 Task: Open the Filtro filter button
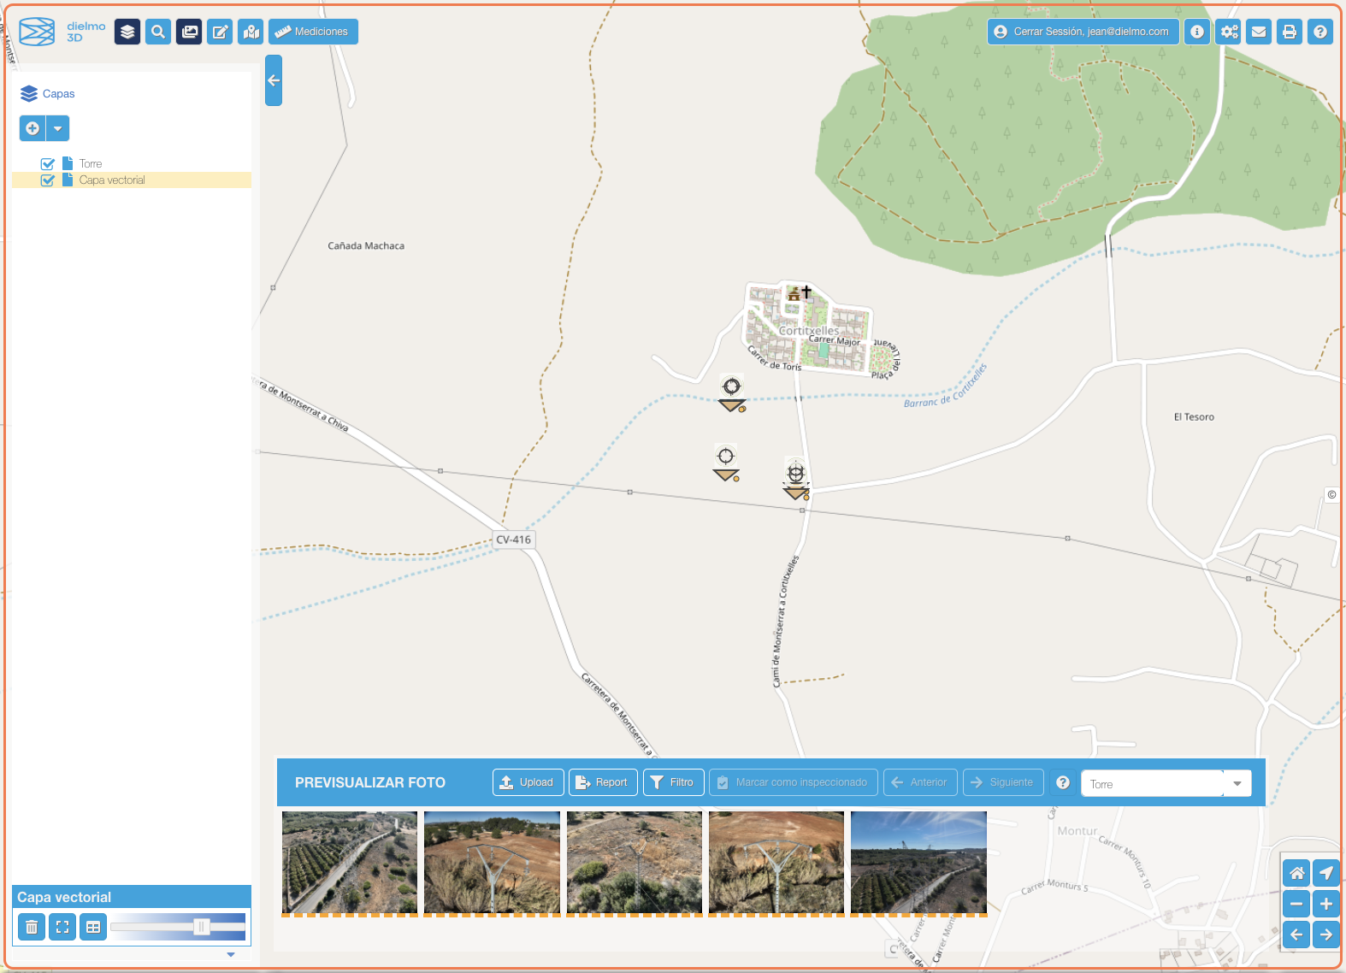673,782
